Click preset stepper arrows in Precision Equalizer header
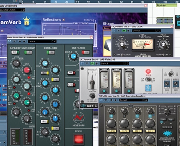This screenshot has width=180, height=146. coord(144,100)
